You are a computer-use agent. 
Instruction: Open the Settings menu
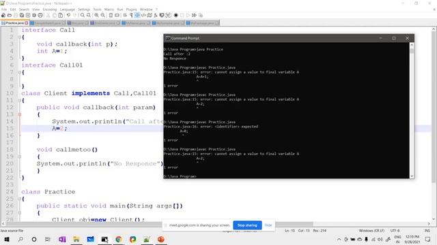pyautogui.click(x=84, y=10)
